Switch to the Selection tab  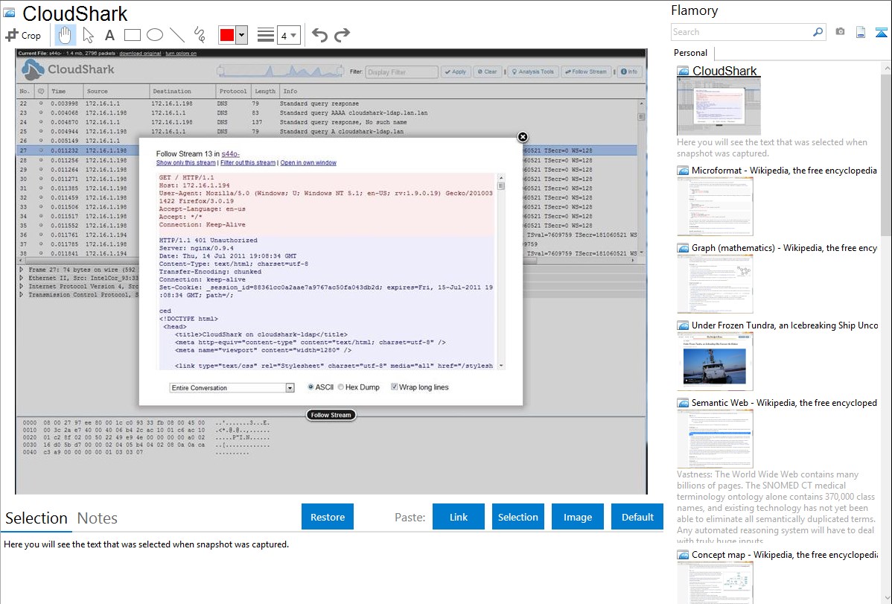(36, 518)
